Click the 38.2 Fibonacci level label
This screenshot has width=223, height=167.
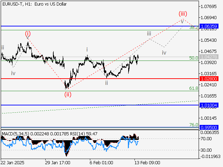click(194, 28)
